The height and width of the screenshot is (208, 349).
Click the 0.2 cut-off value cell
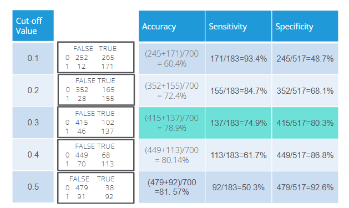pos(33,90)
